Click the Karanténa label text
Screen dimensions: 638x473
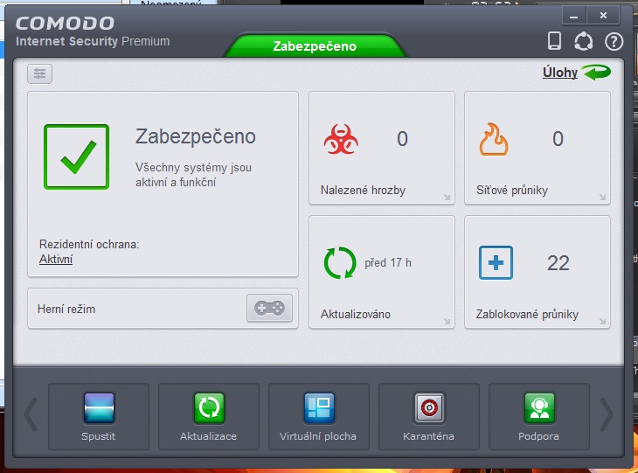tap(428, 436)
